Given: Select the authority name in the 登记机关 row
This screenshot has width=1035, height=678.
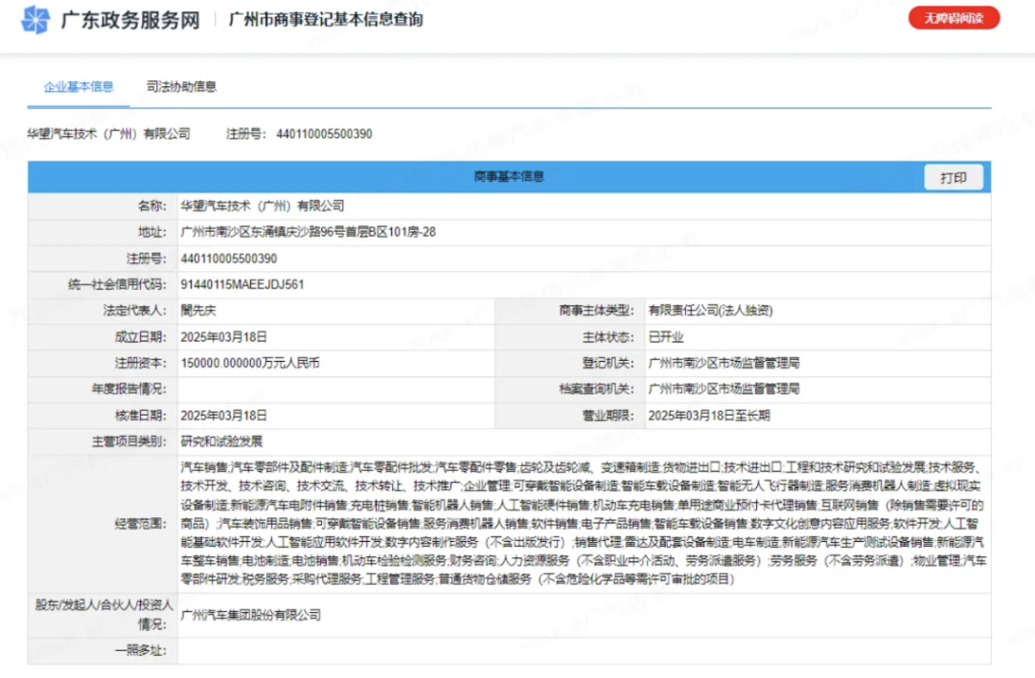Looking at the screenshot, I should [724, 363].
